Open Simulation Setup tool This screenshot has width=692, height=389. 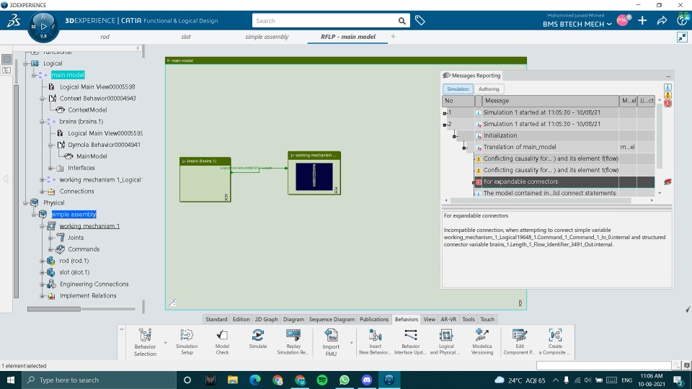pyautogui.click(x=187, y=341)
